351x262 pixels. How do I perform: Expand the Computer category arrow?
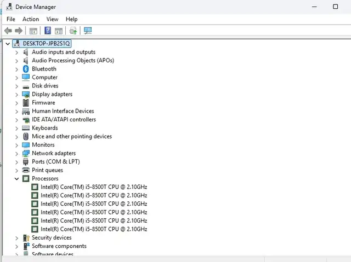(x=16, y=78)
